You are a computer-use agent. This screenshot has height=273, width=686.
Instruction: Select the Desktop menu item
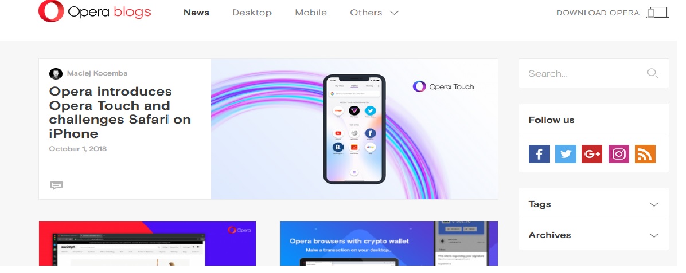point(252,13)
